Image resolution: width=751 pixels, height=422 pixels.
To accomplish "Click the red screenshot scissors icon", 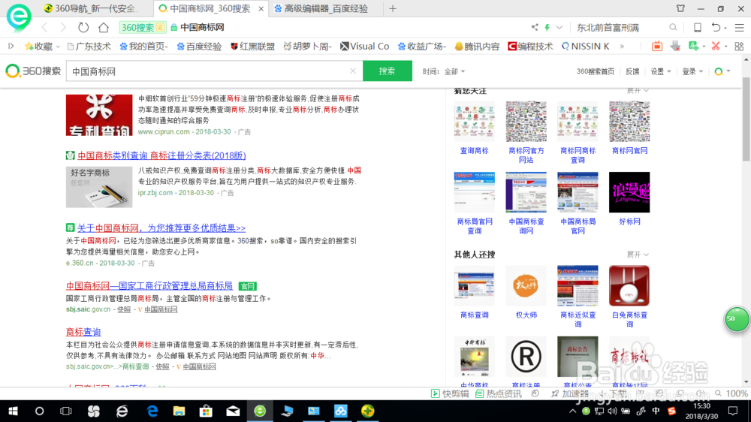I will pos(716,46).
